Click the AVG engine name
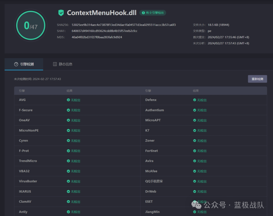Screen dimensions: 273x216 pos(22,100)
